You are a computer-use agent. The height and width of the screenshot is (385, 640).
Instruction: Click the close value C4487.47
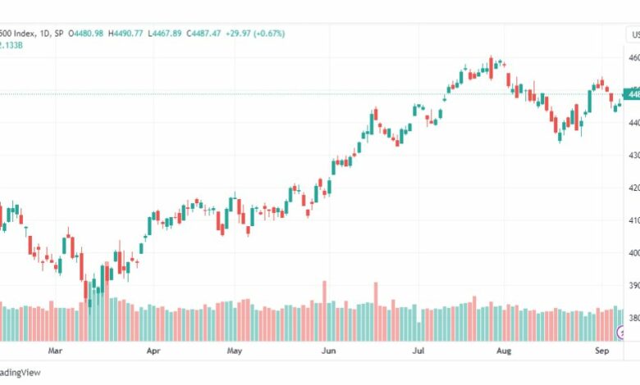203,34
